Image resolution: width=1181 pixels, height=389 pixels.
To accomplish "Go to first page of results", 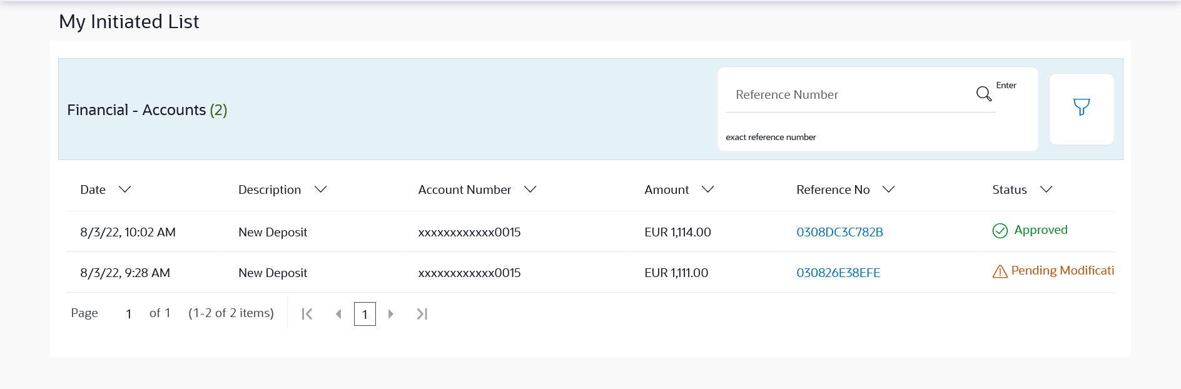I will click(x=307, y=314).
